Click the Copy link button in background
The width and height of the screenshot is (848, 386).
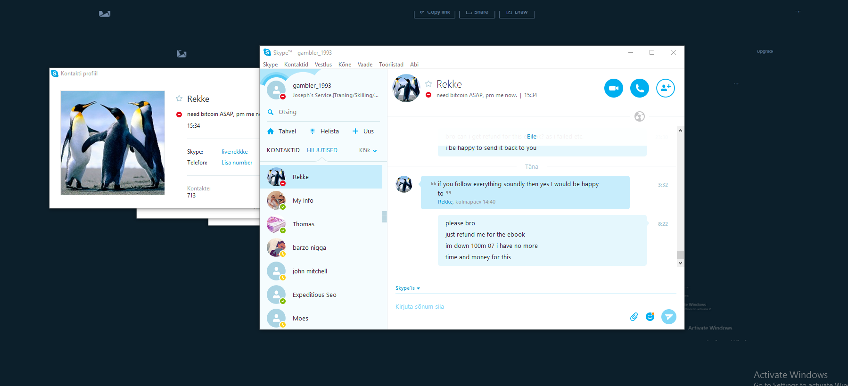[434, 12]
